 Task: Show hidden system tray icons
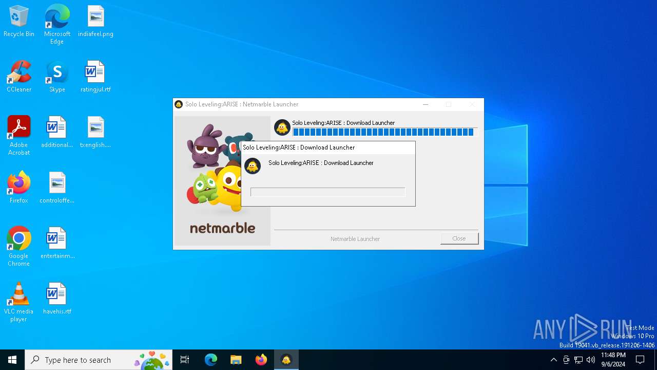tap(553, 360)
